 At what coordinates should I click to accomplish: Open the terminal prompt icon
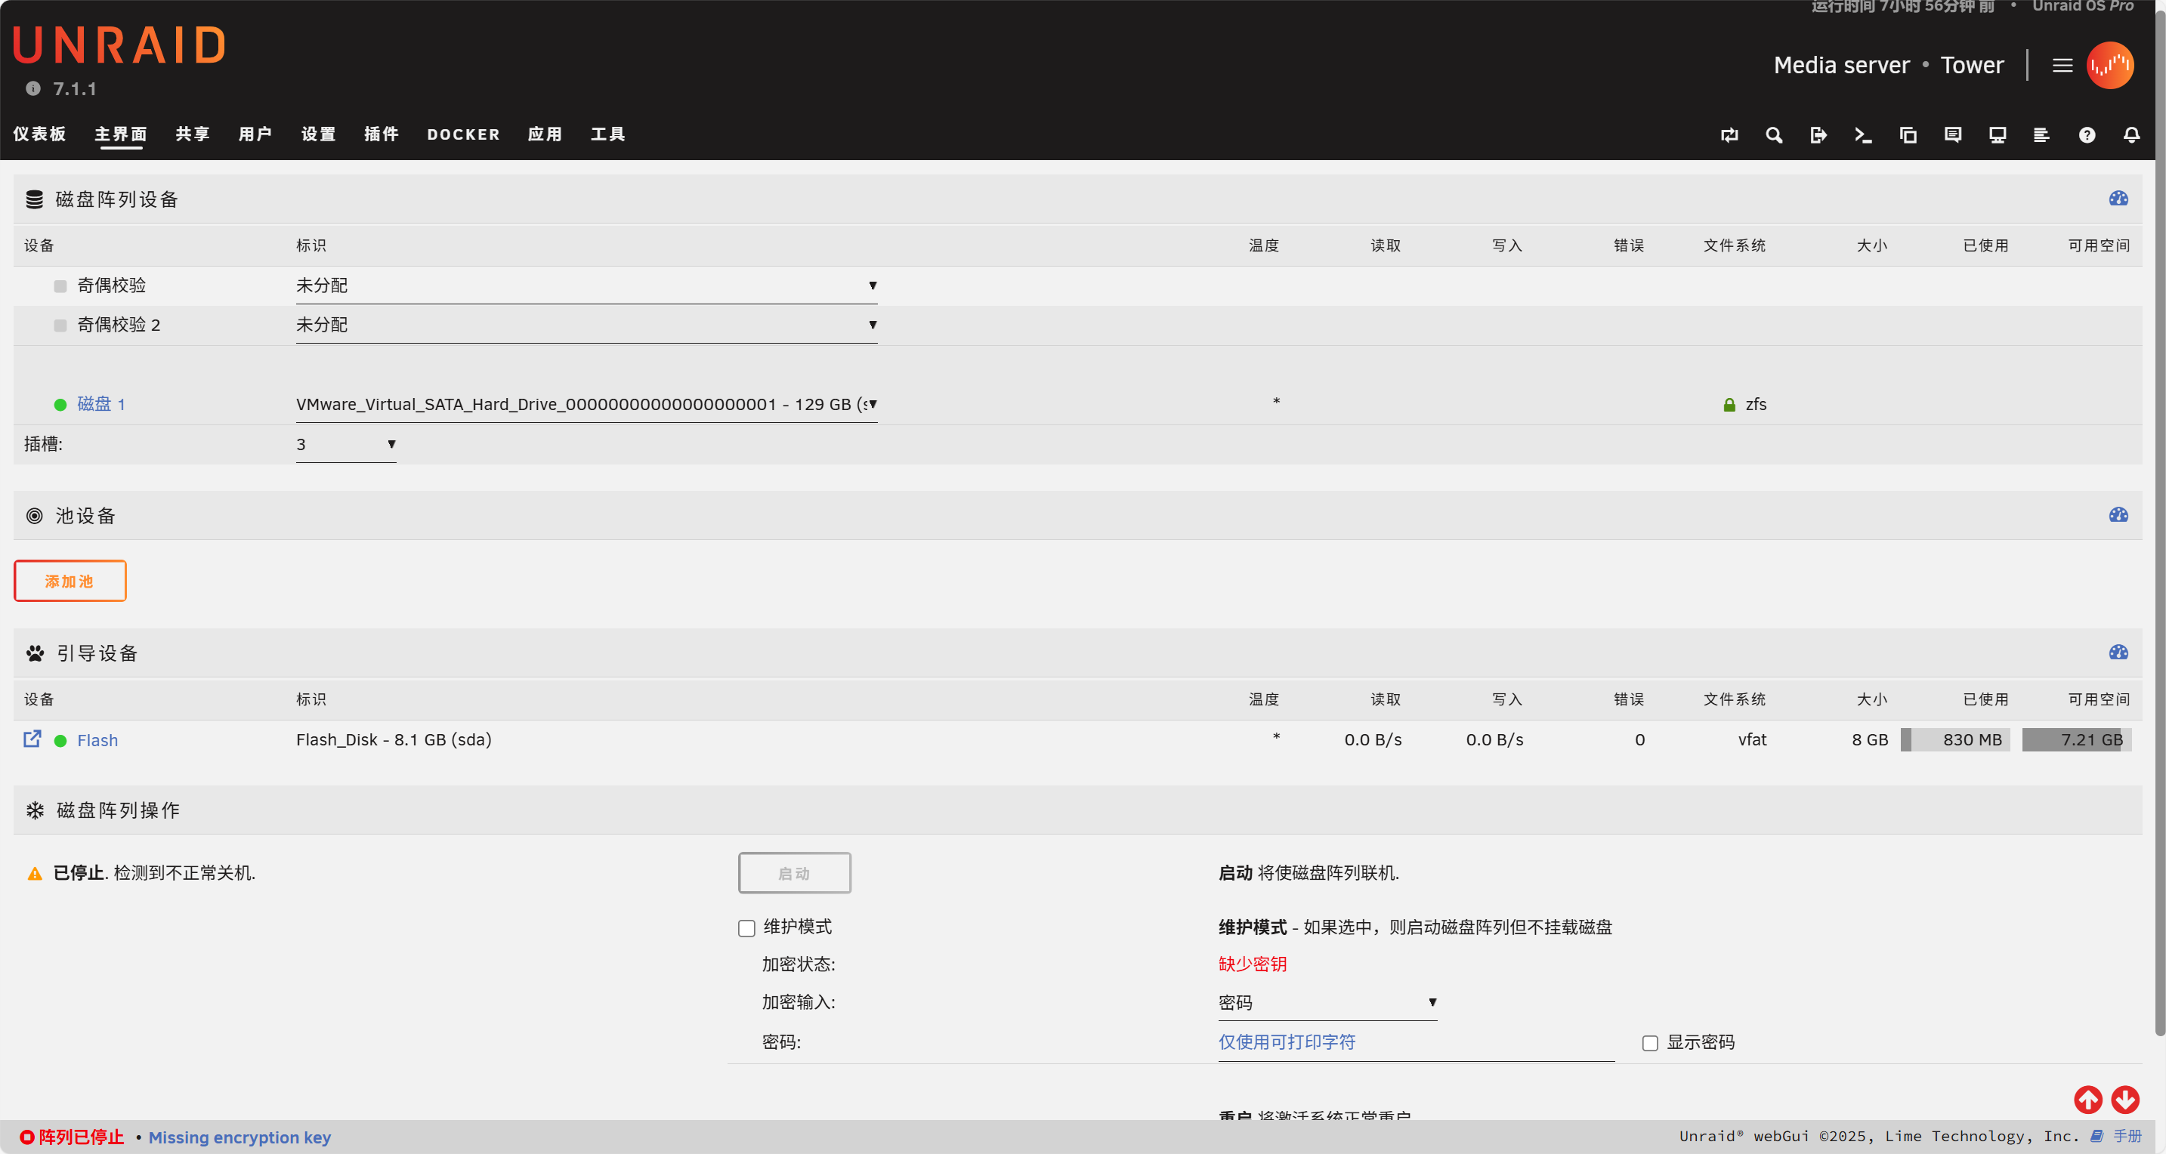(x=1862, y=134)
